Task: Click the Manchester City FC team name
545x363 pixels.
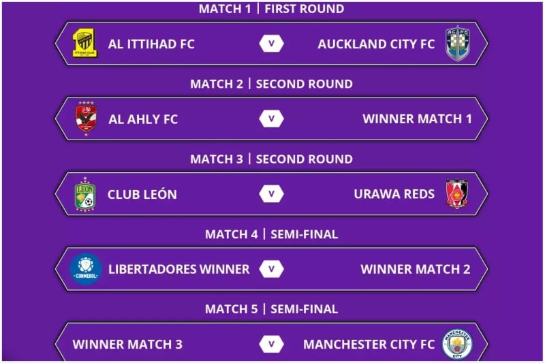Action: 369,344
